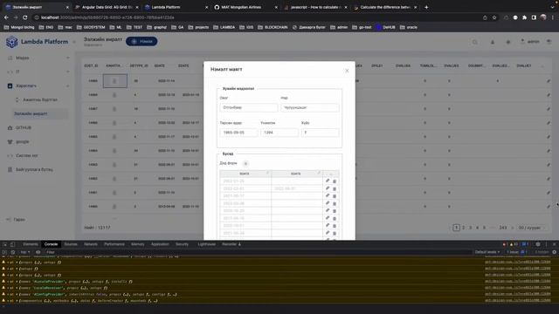
Task: Switch to the Application tab in DevTools
Action: pos(160,244)
